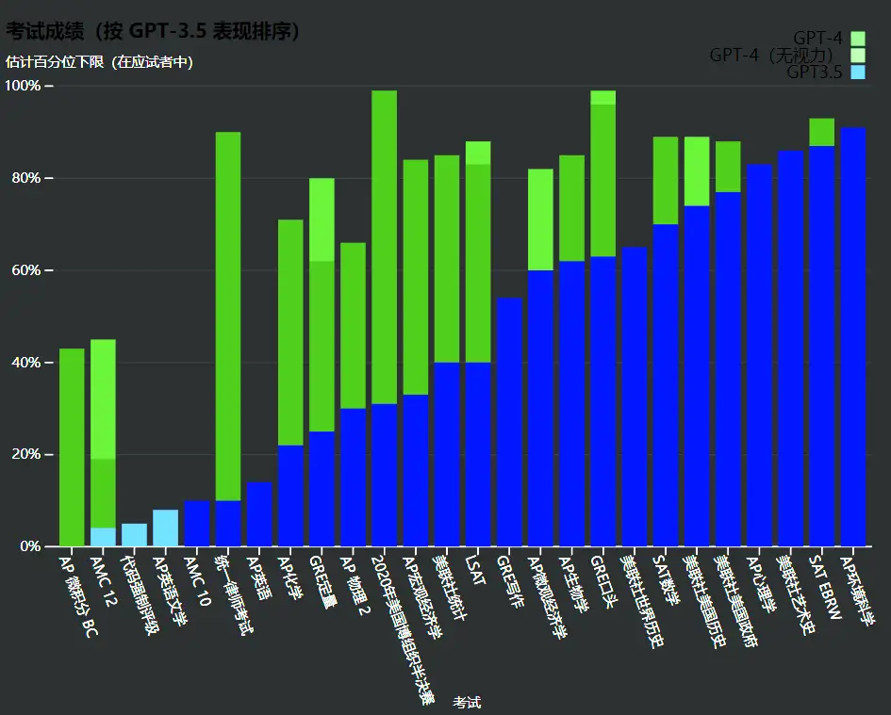Click the light blue 代码强制评级 bar

[134, 535]
